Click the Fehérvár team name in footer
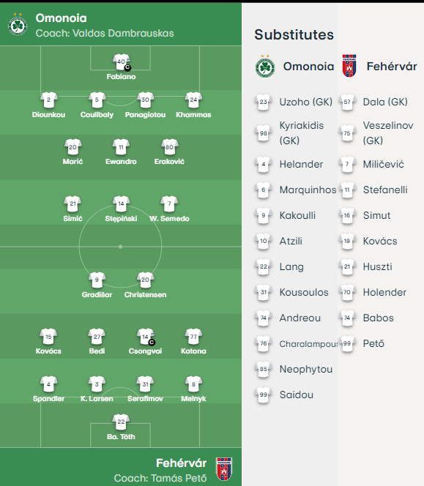Image resolution: width=424 pixels, height=486 pixels. click(x=181, y=463)
